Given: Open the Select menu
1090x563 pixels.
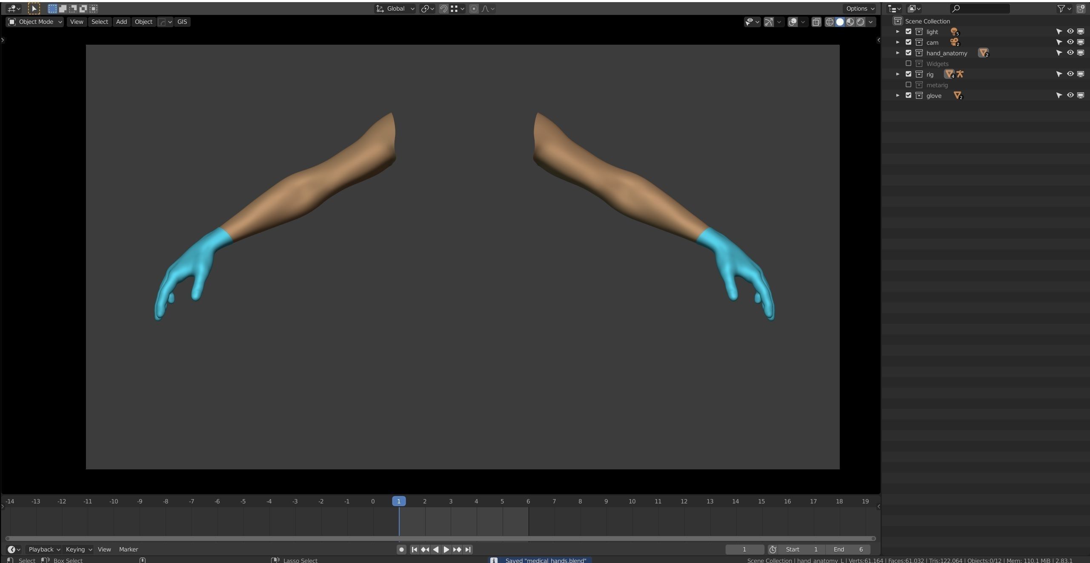Looking at the screenshot, I should coord(100,22).
